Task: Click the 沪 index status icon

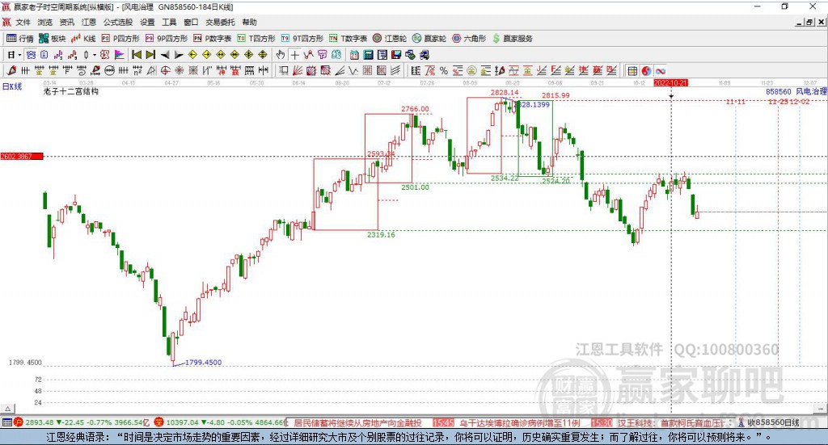Action: coord(19,422)
